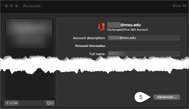Expand the chevron beside the ellipsis icon
This screenshot has height=109, width=189.
53,103
